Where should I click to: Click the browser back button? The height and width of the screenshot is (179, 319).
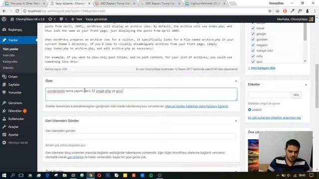click(x=4, y=11)
